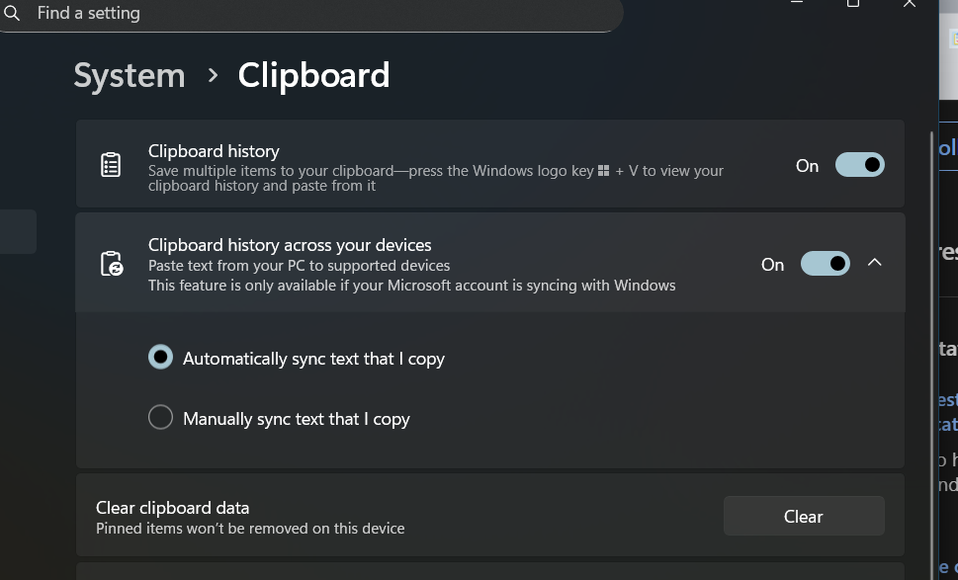This screenshot has width=958, height=580.
Task: Click the Windows logo key glyph in the description
Action: tap(603, 170)
